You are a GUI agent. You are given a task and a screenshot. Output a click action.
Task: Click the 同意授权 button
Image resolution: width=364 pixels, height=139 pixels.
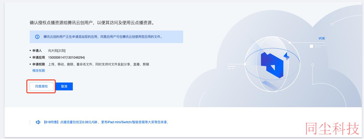coord(42,86)
